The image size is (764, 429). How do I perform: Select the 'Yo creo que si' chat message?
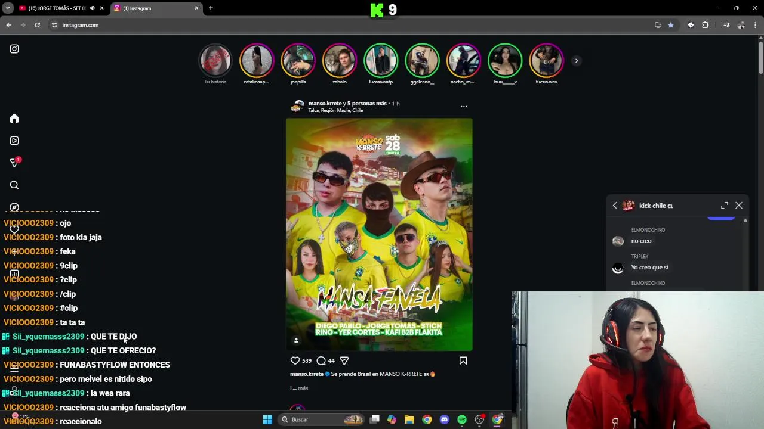point(649,268)
